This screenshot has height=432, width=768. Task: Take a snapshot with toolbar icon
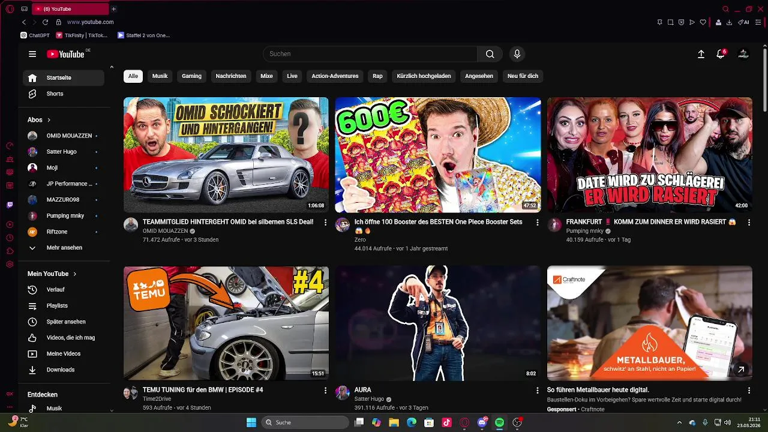pyautogui.click(x=670, y=22)
